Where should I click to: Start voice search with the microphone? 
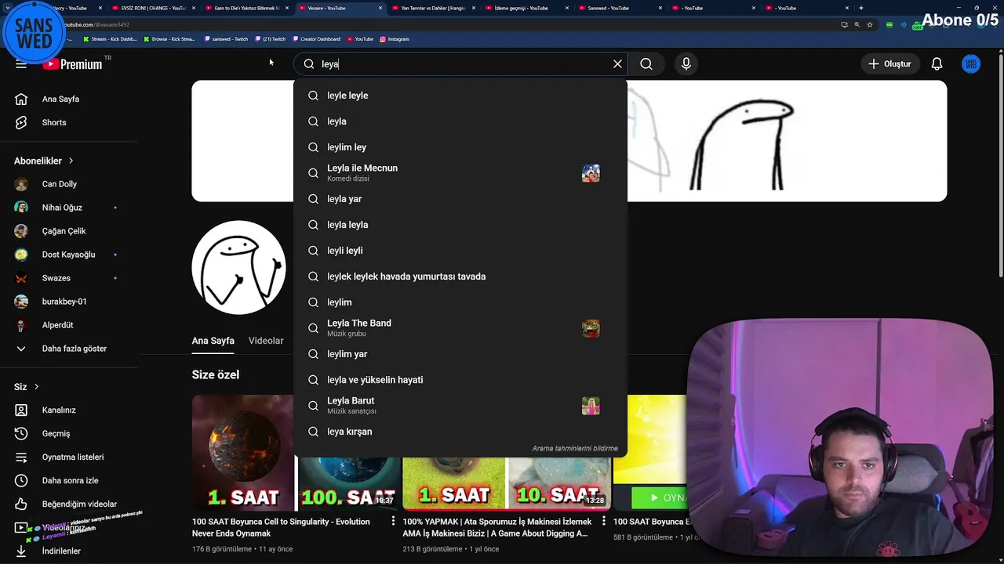point(686,64)
